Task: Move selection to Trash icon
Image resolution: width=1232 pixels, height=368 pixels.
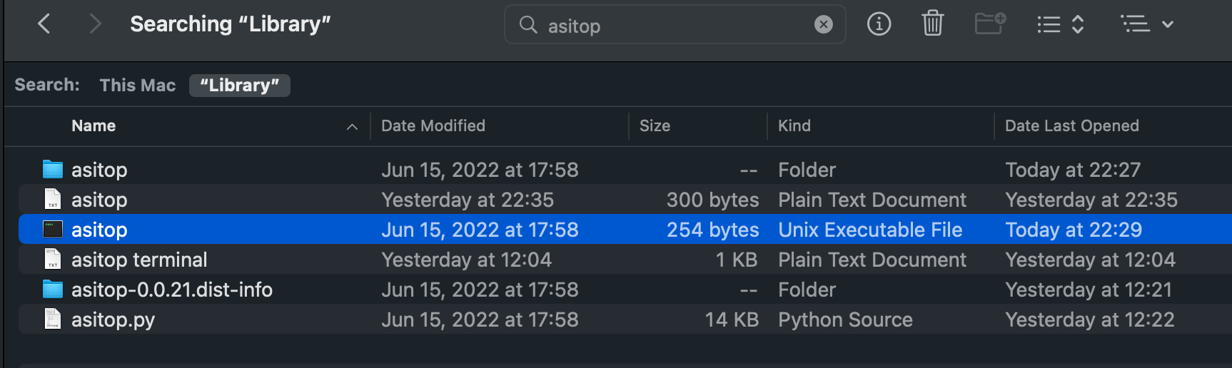Action: pyautogui.click(x=932, y=24)
